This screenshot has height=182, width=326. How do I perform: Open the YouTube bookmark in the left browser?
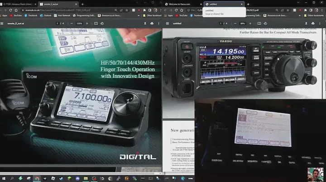coord(16,15)
